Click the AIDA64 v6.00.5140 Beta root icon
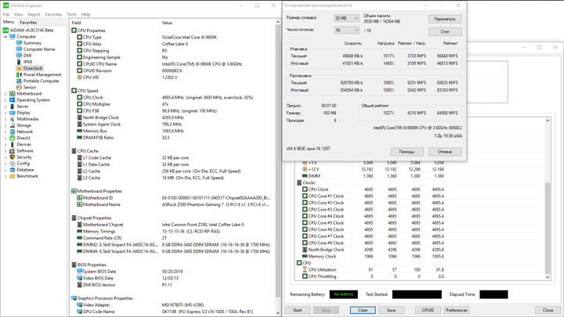This screenshot has height=317, width=564. (x=5, y=31)
